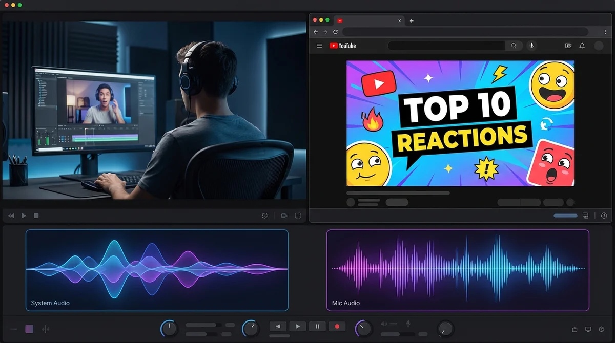Click the YouTube search magnifier button

tap(514, 46)
